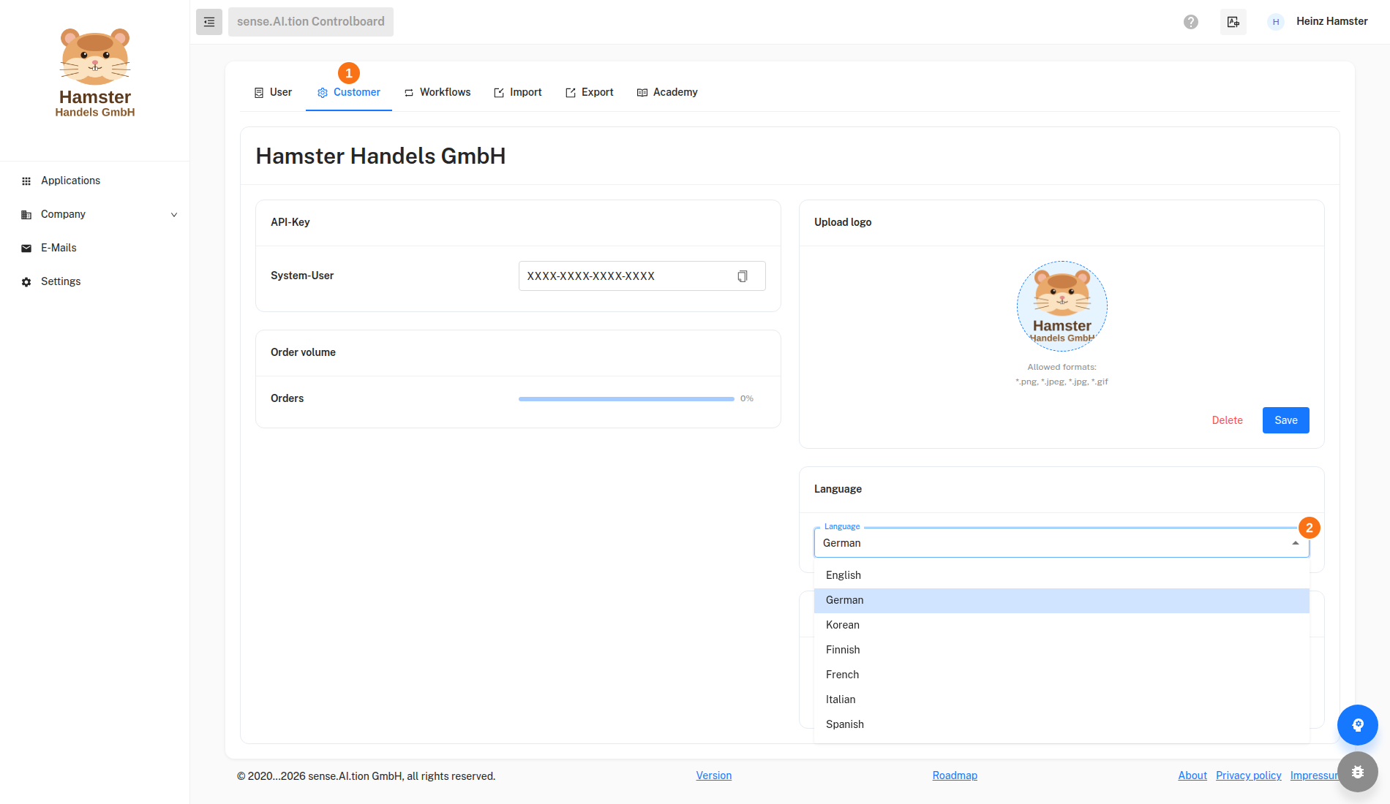The height and width of the screenshot is (804, 1390).
Task: Collapse the sidebar with the menu toggle icon
Action: point(209,22)
